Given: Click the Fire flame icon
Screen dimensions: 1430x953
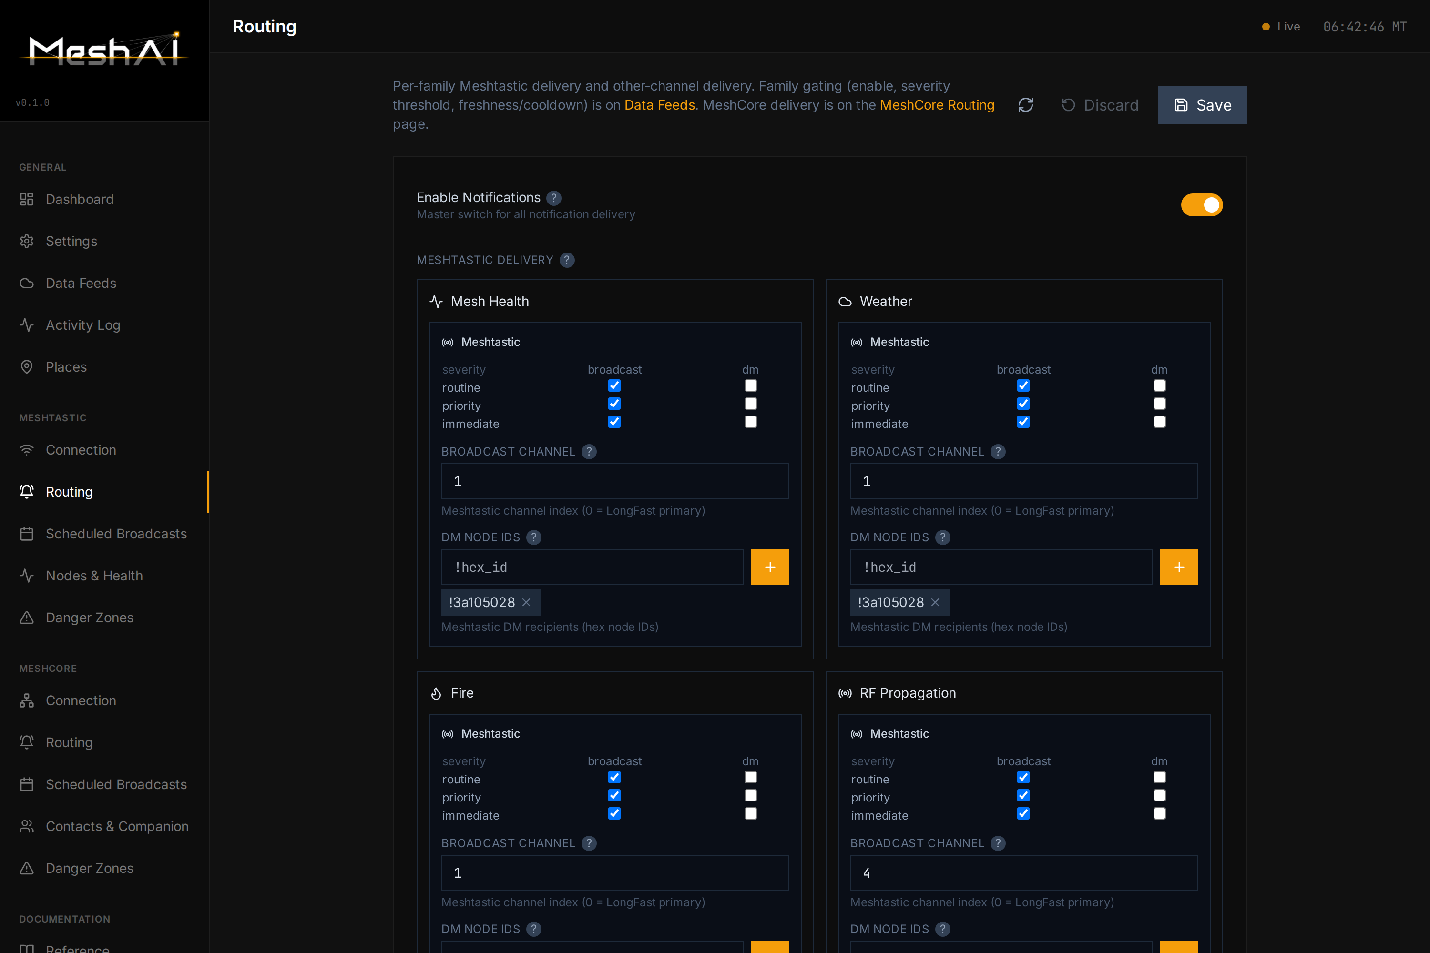Looking at the screenshot, I should (x=436, y=693).
